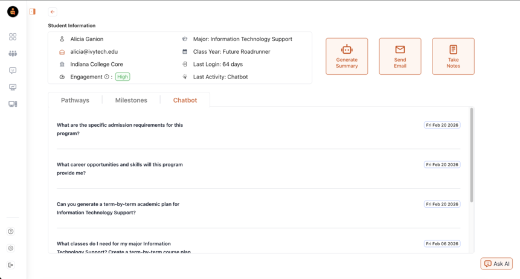
Task: Open question about career opportunities and skills
Action: coord(120,168)
